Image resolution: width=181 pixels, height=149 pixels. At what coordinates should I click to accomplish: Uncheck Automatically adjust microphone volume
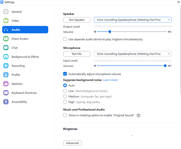pos(65,74)
